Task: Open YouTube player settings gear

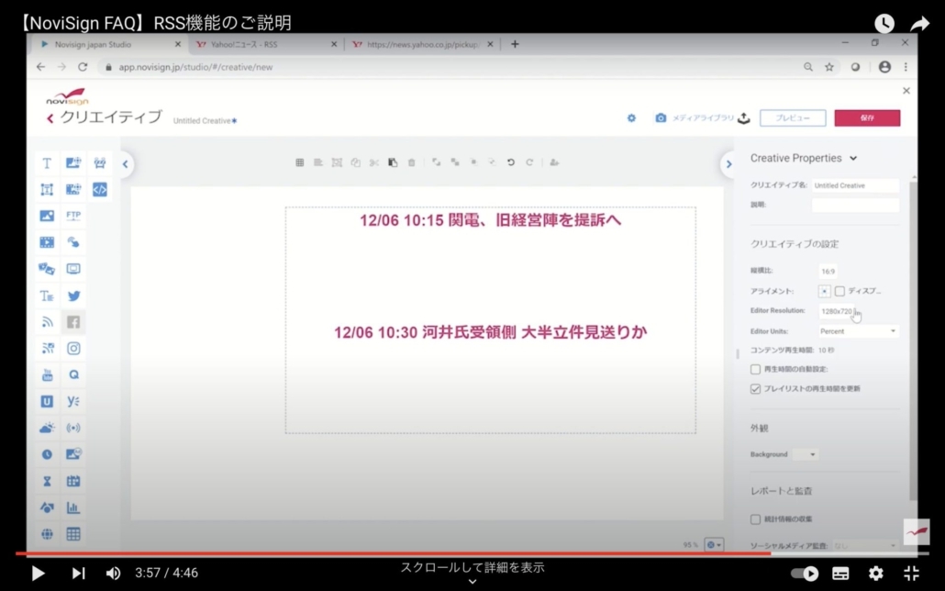Action: point(876,573)
